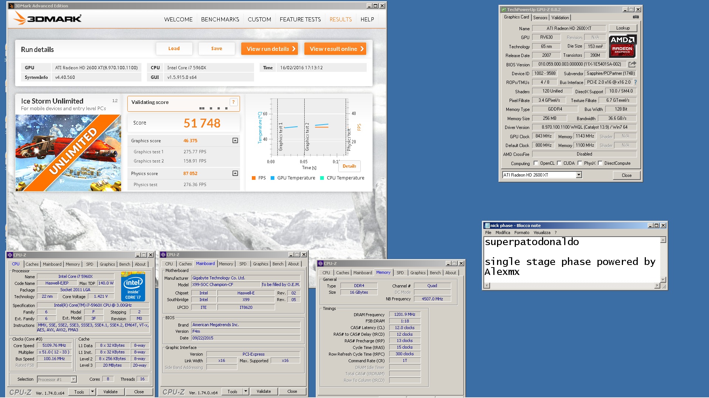Open Tools dropdown arrow in CPU-Z Mainboard window
Viewport: 709px width, 398px height.
click(x=246, y=391)
